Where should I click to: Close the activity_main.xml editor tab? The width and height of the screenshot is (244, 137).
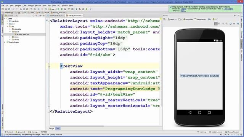[x=82, y=16]
